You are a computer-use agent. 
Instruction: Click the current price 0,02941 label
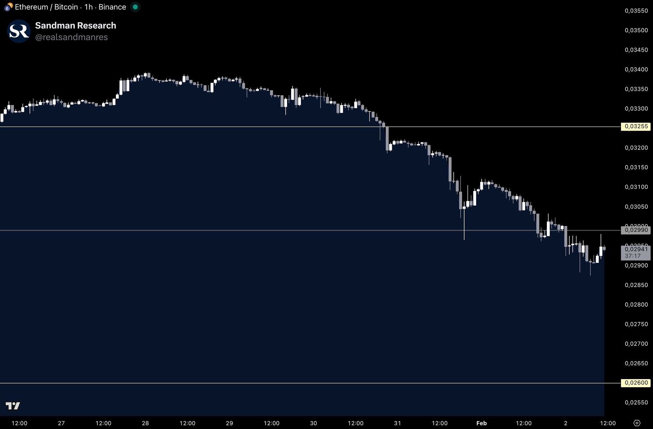(x=635, y=250)
